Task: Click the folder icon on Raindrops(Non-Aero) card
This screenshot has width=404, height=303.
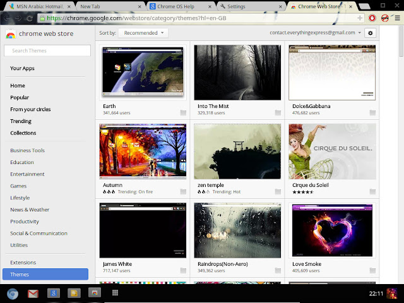Action: [x=278, y=270]
